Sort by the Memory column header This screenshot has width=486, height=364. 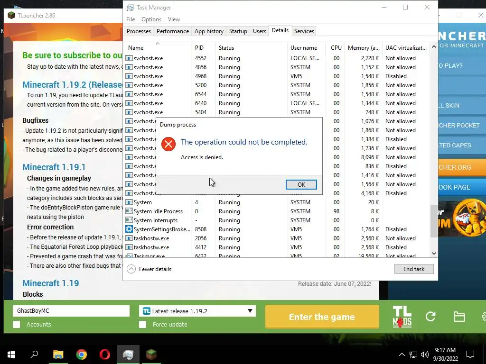(363, 48)
